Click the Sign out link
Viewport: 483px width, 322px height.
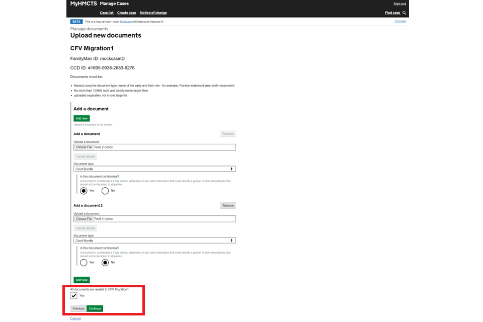point(399,4)
